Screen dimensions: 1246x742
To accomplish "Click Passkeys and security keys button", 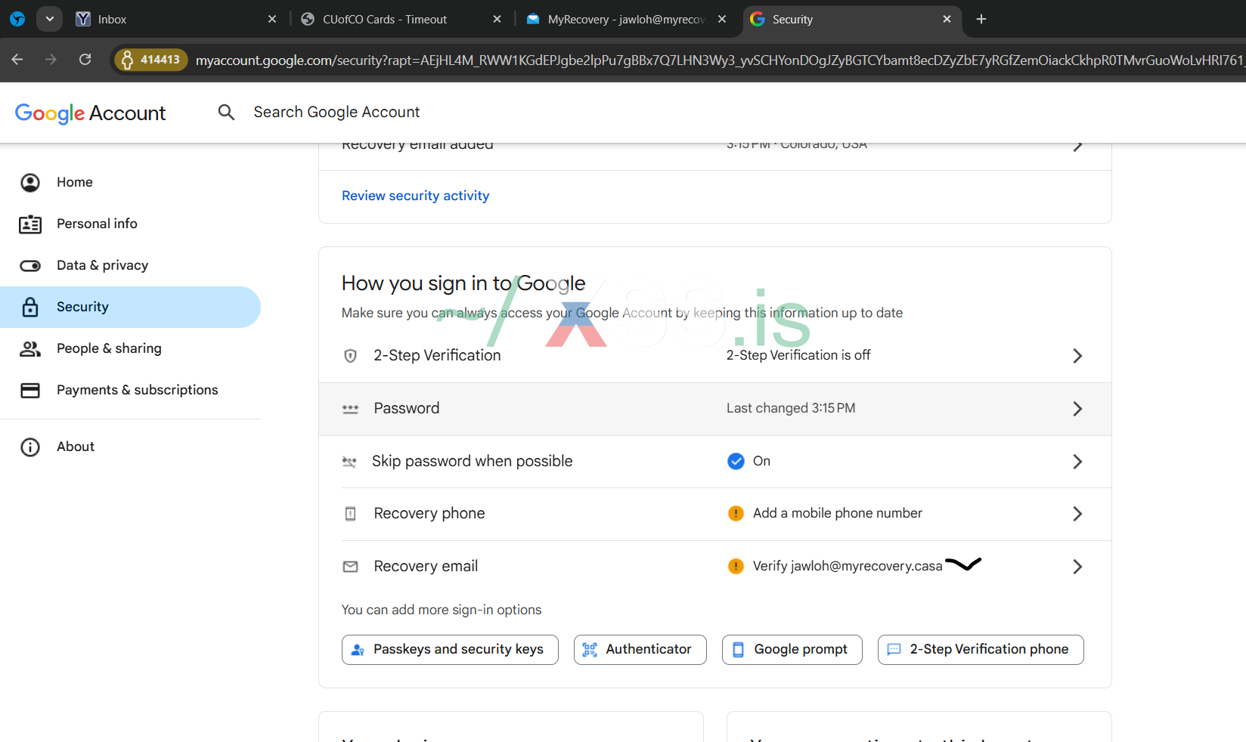I will click(450, 650).
